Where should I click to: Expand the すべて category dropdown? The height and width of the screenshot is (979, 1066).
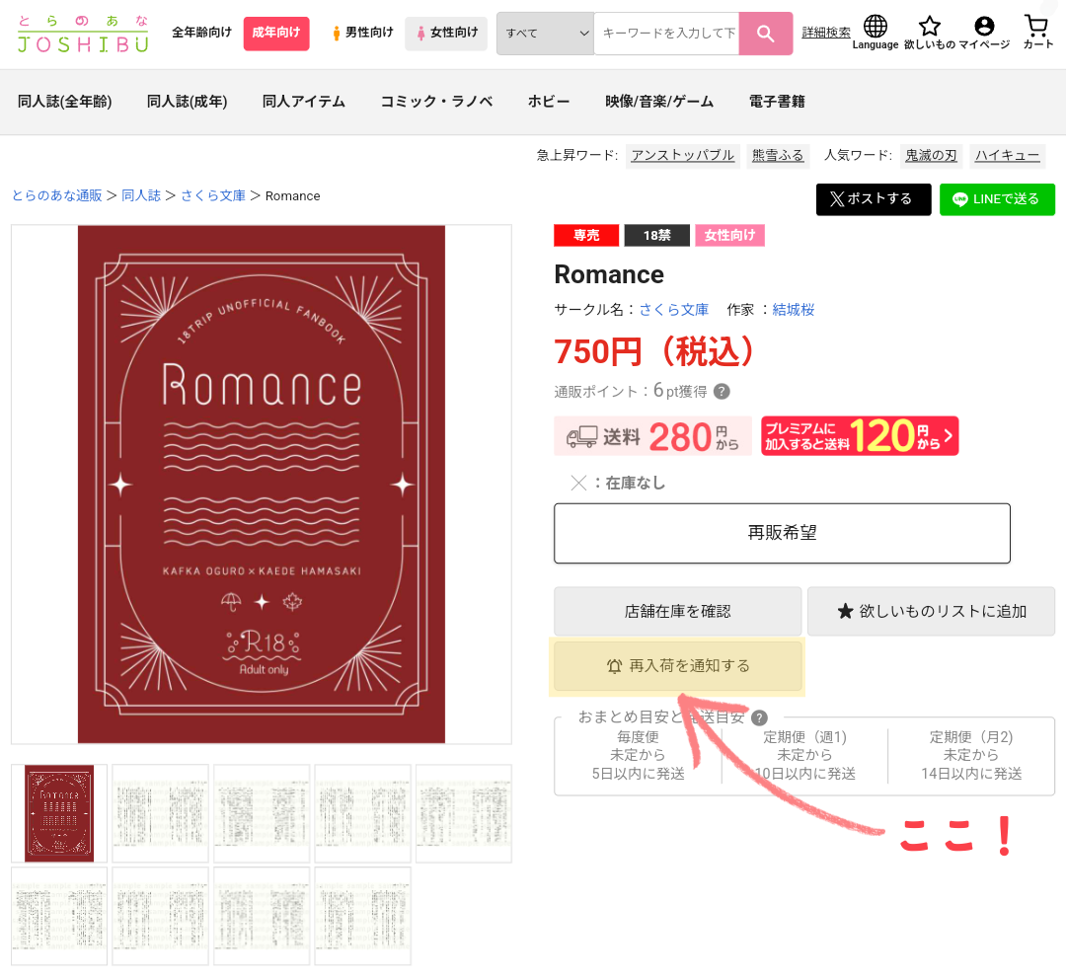click(x=545, y=34)
